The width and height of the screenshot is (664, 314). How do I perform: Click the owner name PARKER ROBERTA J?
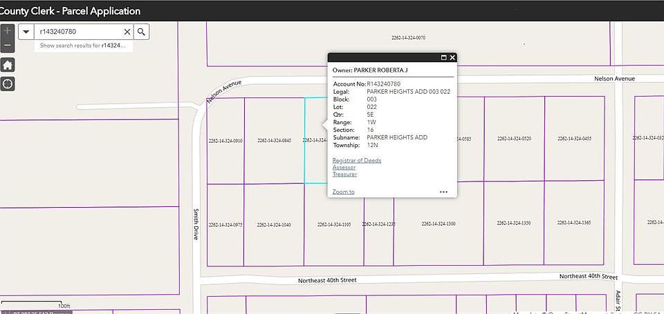380,70
